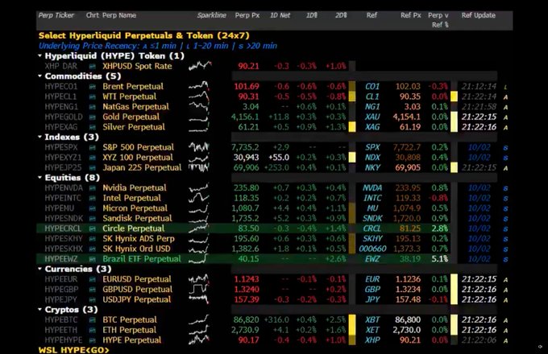Select the HYPECO1 ticker

(60, 87)
